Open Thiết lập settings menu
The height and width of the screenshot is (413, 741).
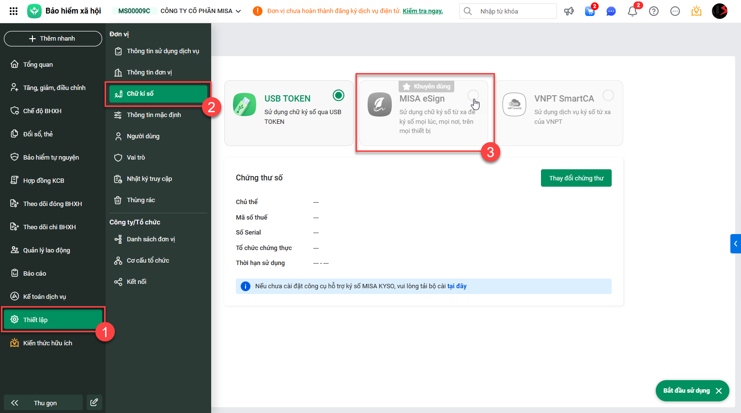pyautogui.click(x=53, y=320)
